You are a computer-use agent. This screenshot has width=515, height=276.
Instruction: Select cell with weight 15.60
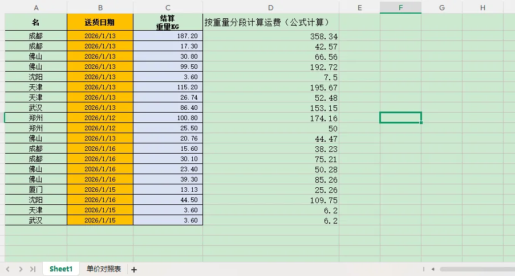pyautogui.click(x=168, y=149)
